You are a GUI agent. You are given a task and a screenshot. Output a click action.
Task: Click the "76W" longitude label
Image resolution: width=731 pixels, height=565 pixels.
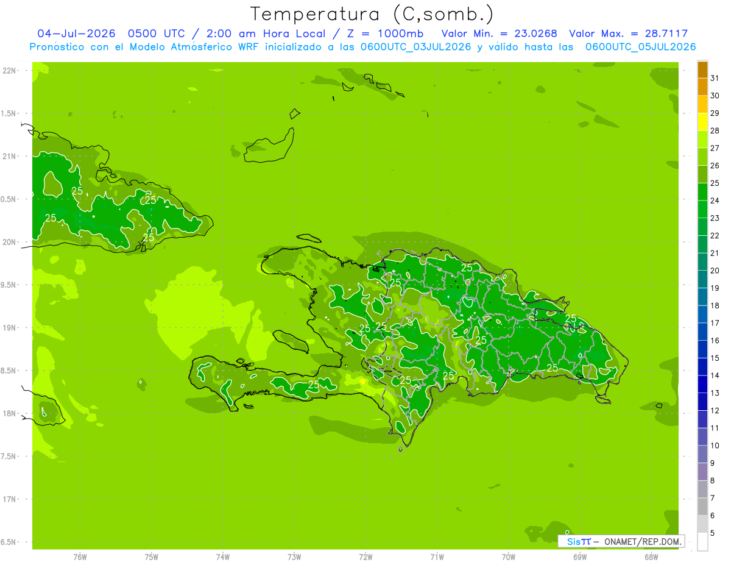point(80,557)
